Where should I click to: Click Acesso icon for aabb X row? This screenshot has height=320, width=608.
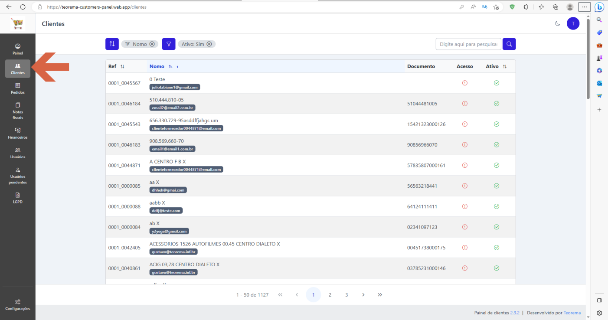465,206
